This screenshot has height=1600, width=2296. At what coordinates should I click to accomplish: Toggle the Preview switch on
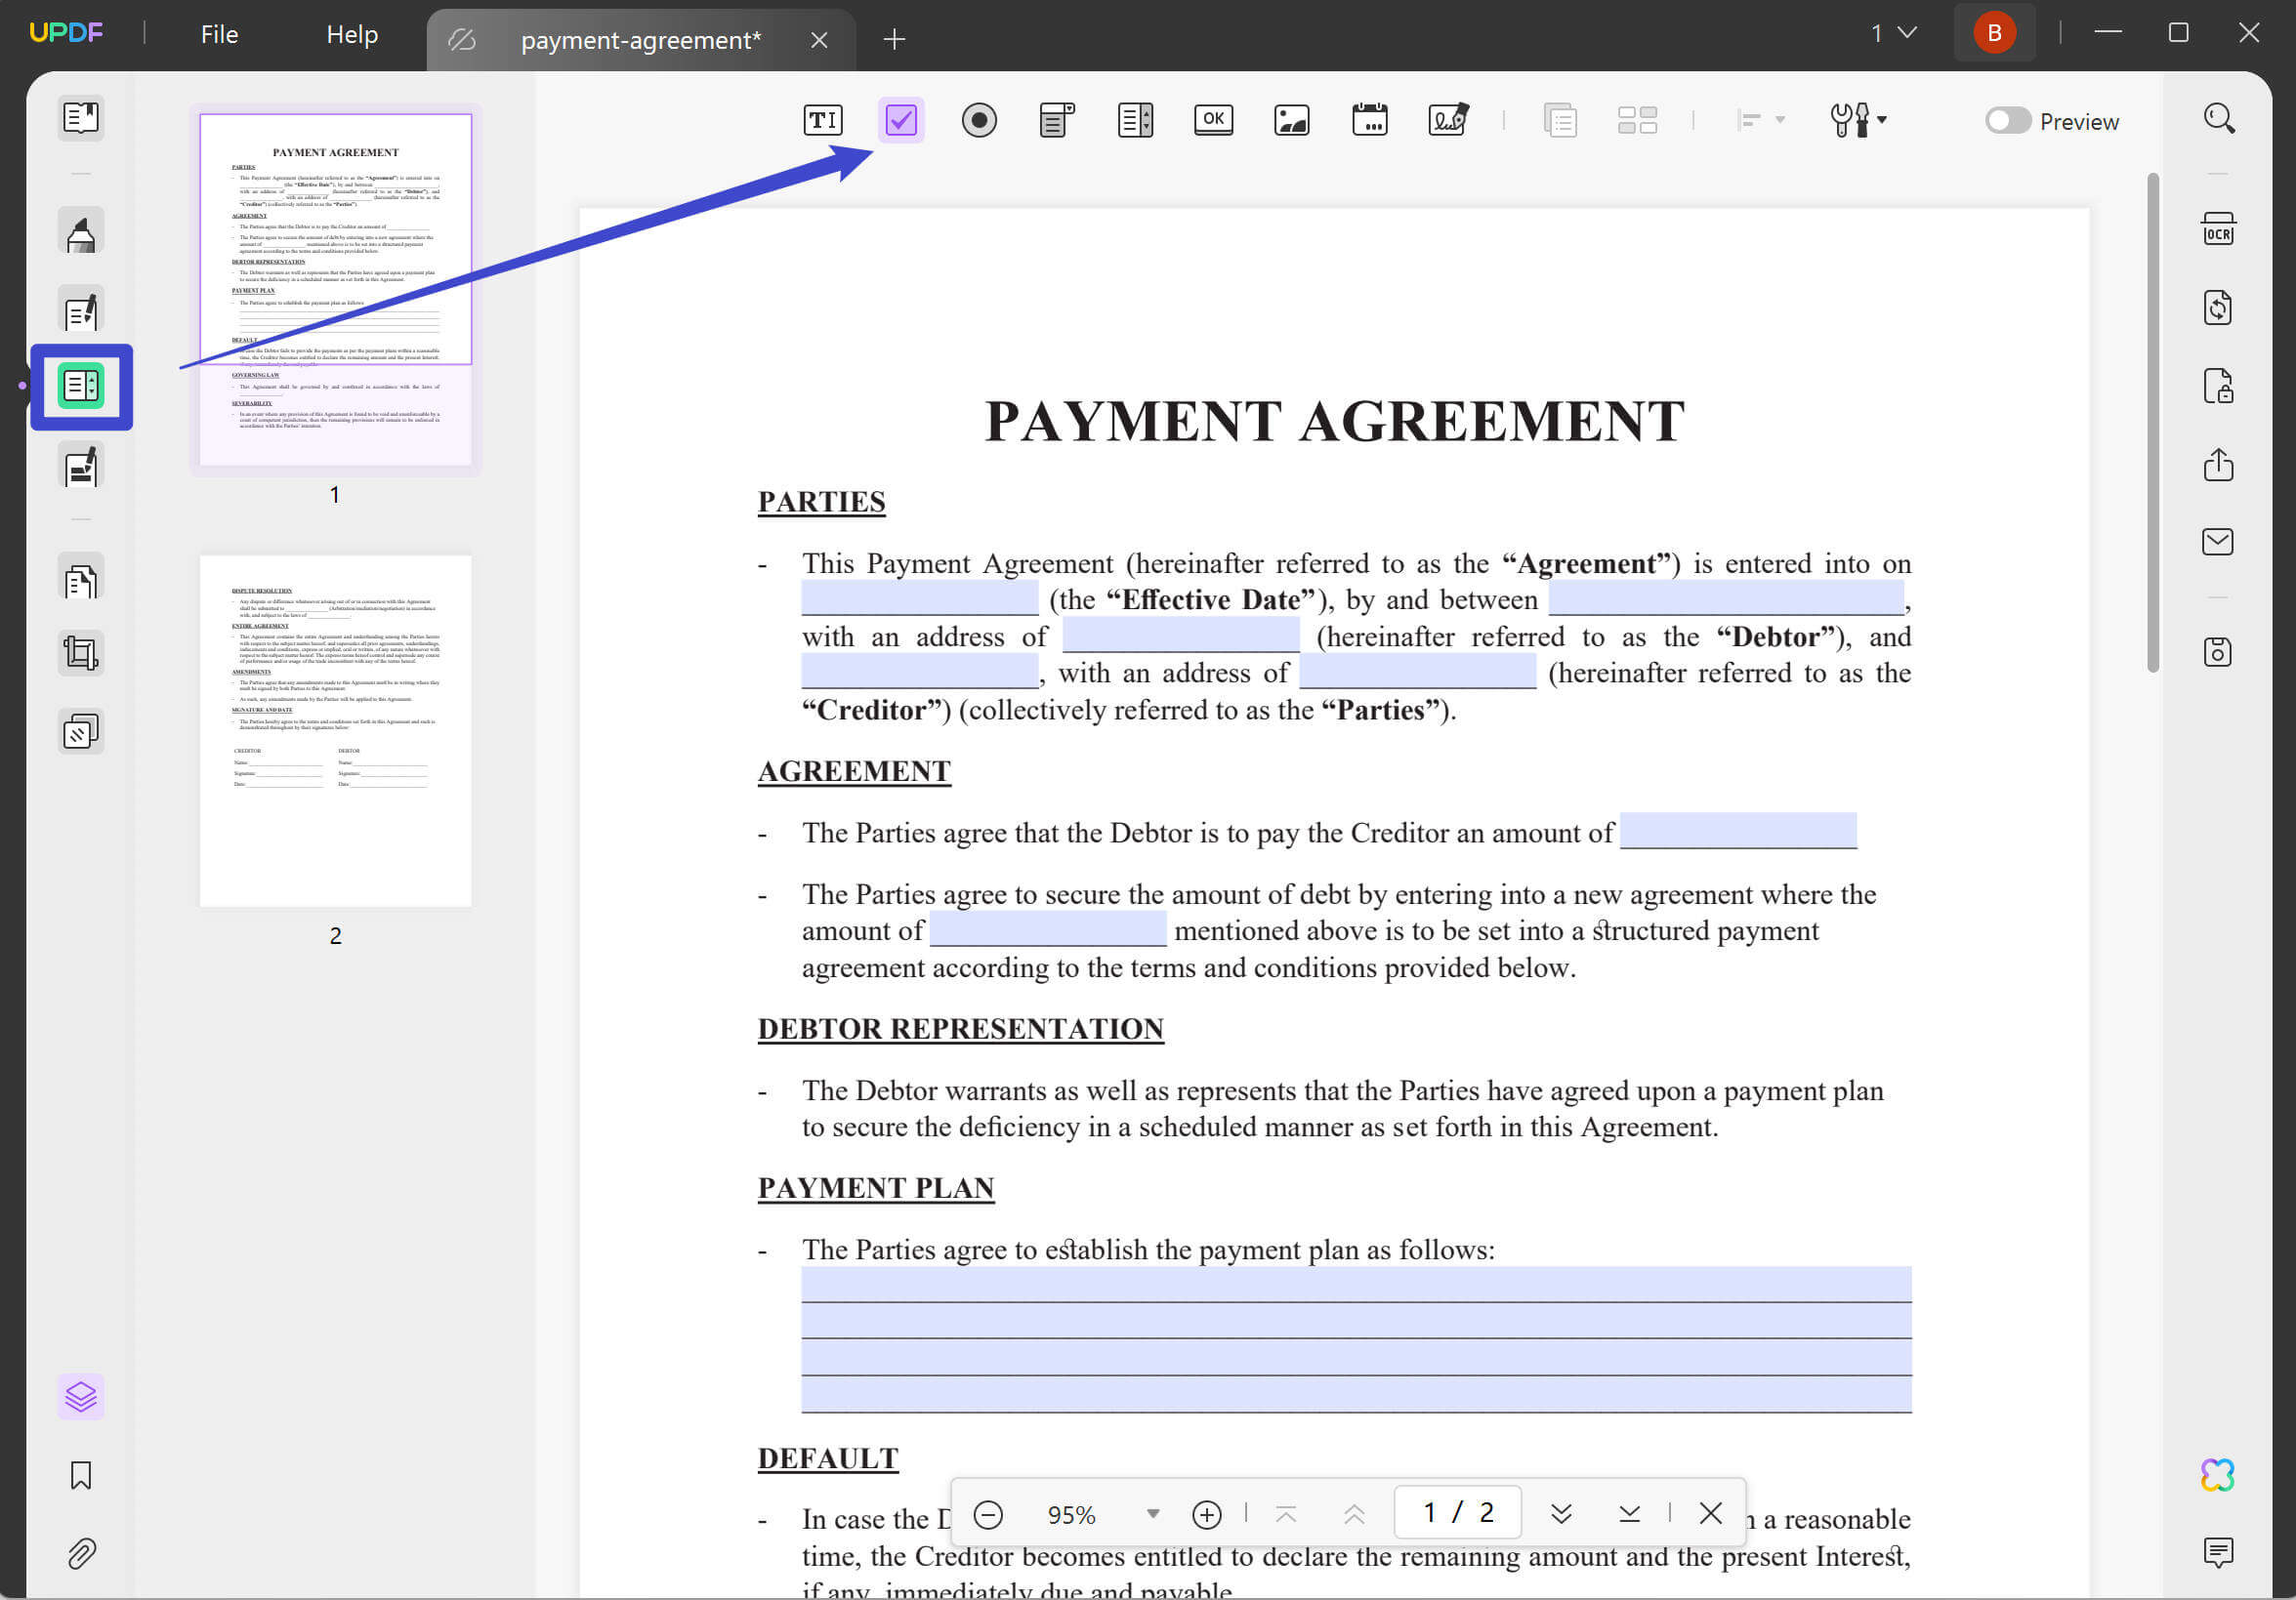2007,121
